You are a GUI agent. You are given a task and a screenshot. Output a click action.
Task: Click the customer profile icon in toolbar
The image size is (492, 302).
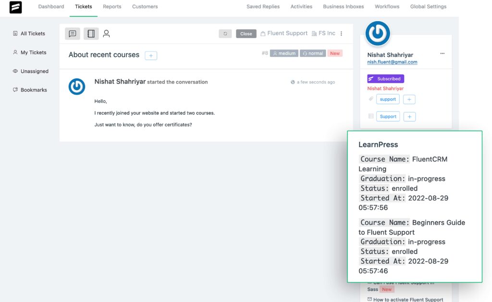106,34
